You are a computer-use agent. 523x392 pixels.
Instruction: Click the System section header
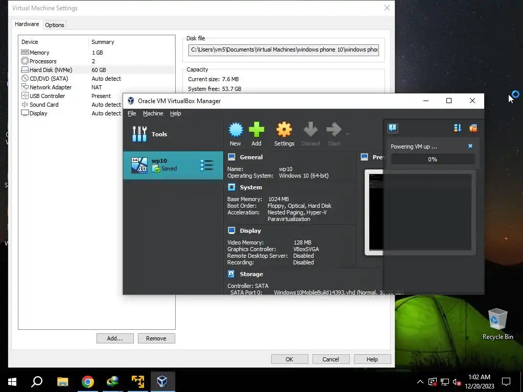pyautogui.click(x=251, y=187)
